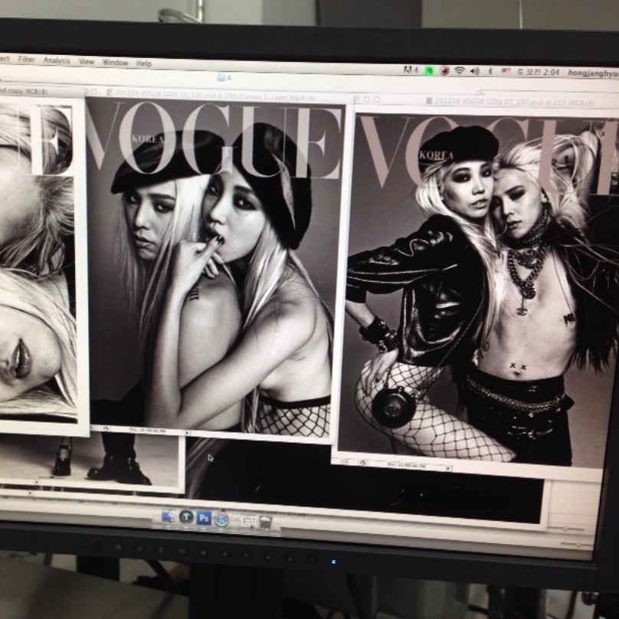The height and width of the screenshot is (619, 619).
Task: Open the Window menu
Action: [115, 62]
